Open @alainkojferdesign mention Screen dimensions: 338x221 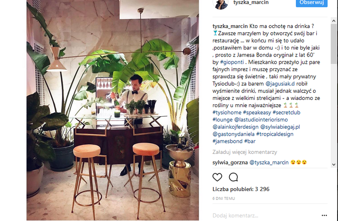[x=236, y=127]
